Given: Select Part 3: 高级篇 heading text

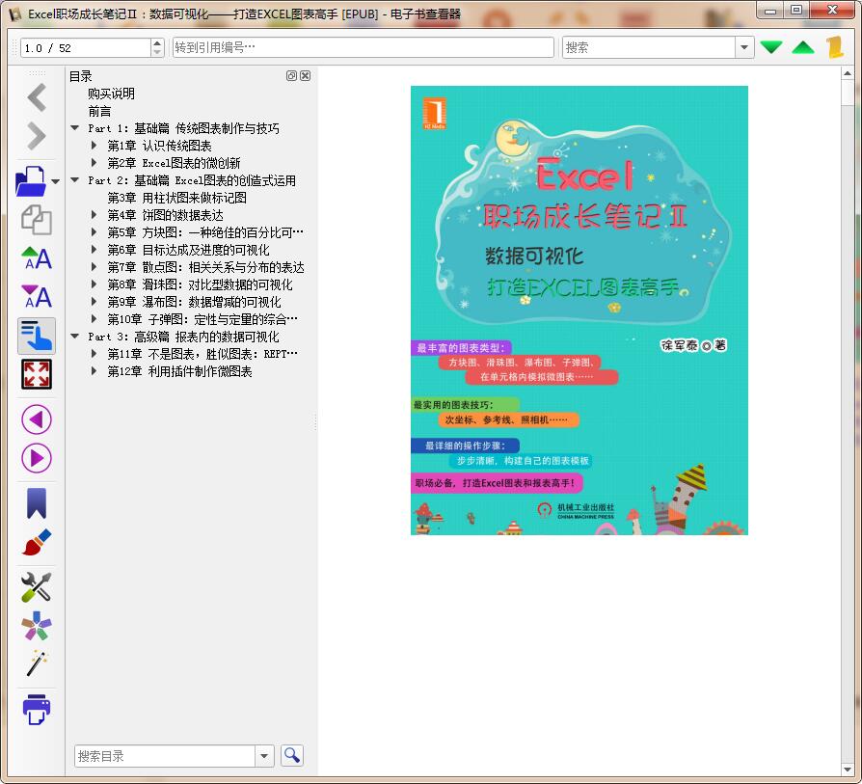Looking at the screenshot, I should [183, 337].
